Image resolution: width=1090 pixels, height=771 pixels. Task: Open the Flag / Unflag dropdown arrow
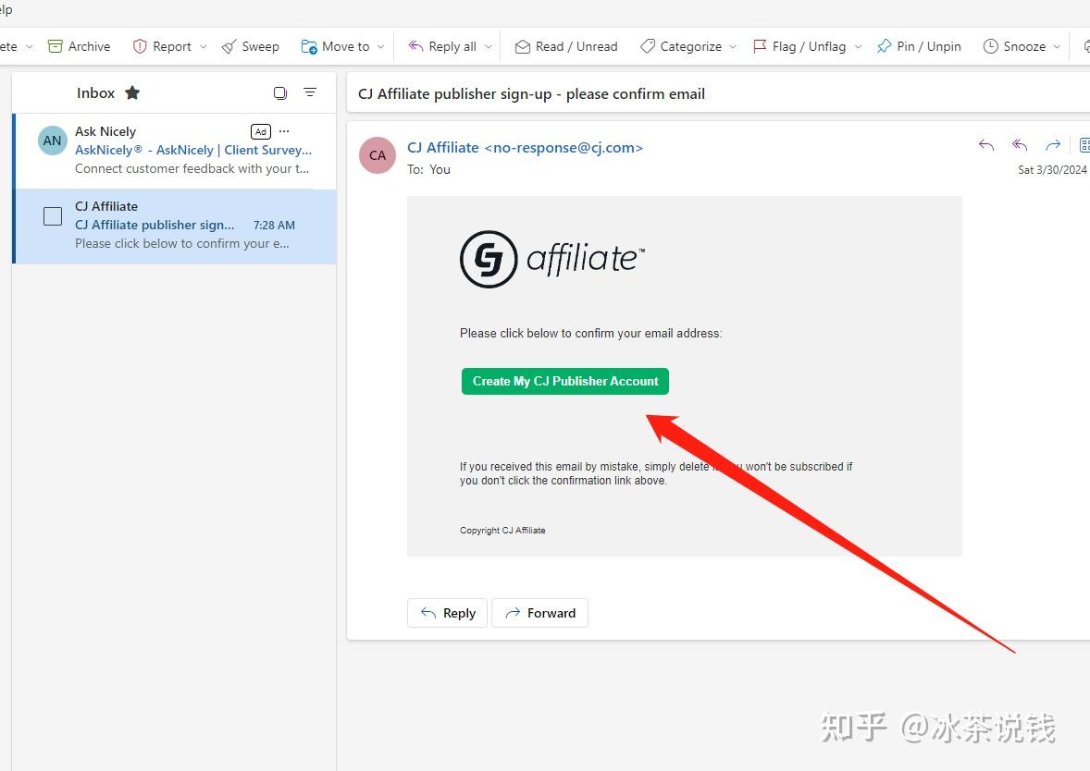point(858,46)
